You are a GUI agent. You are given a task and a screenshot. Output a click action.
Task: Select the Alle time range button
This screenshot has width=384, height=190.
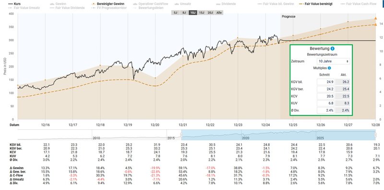(x=219, y=13)
